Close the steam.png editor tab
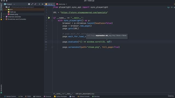The width and height of the screenshot is (175, 98). click(x=66, y=4)
